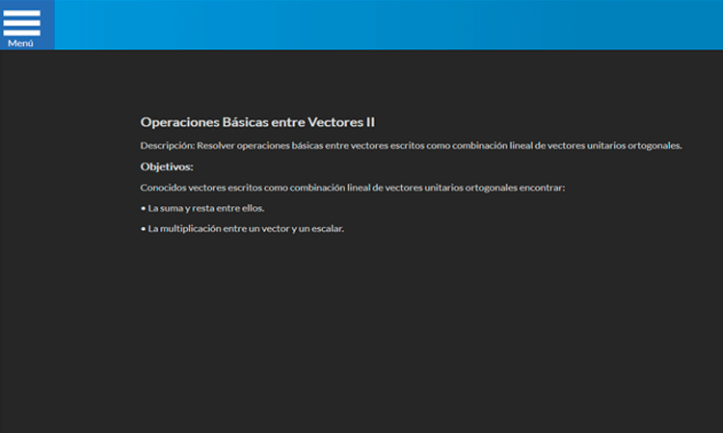The image size is (723, 433).
Task: Click the 'Menú' text label
Action: (21, 43)
